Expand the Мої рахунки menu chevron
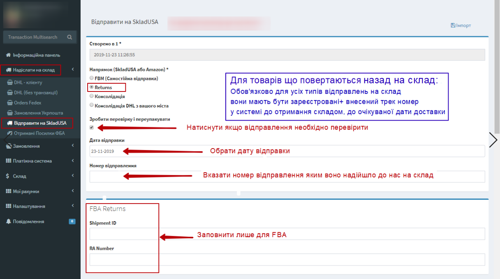The width and height of the screenshot is (500, 279). tap(73, 191)
